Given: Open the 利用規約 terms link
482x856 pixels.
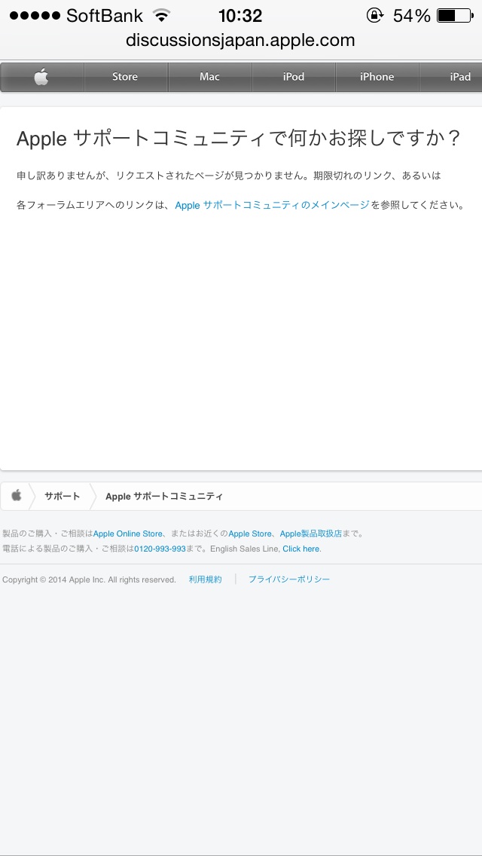Looking at the screenshot, I should 206,579.
